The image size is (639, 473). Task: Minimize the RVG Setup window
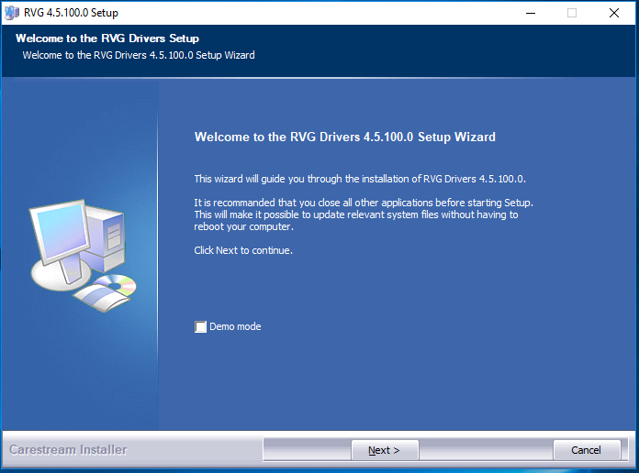click(530, 13)
